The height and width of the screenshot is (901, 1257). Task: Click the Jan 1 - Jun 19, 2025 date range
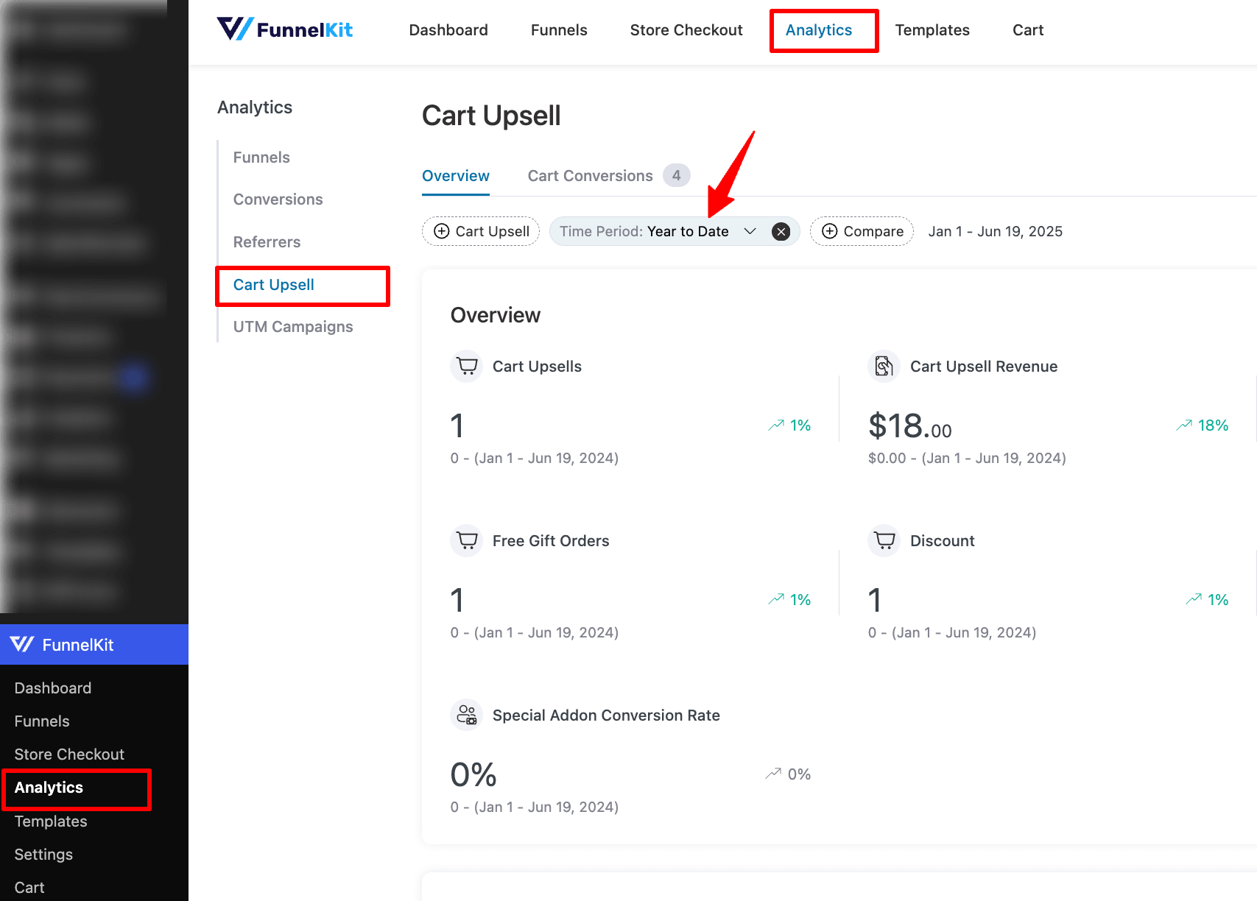point(996,231)
